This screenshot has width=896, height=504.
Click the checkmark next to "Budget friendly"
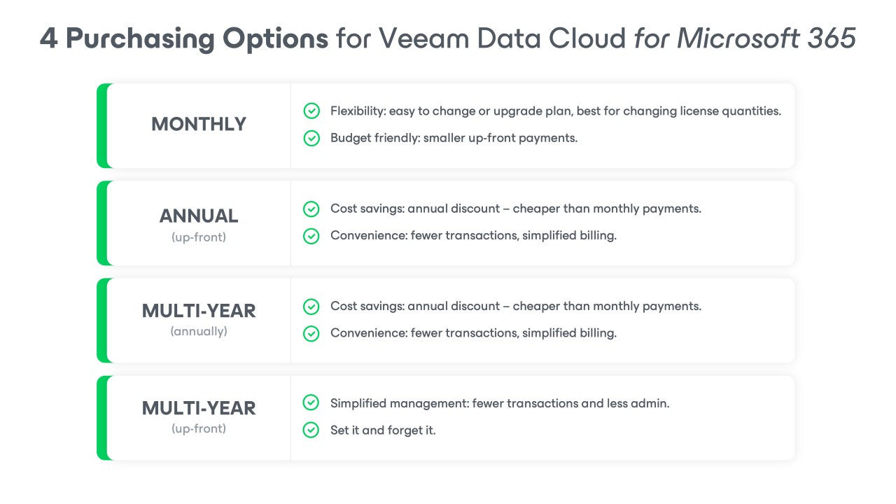(x=311, y=138)
